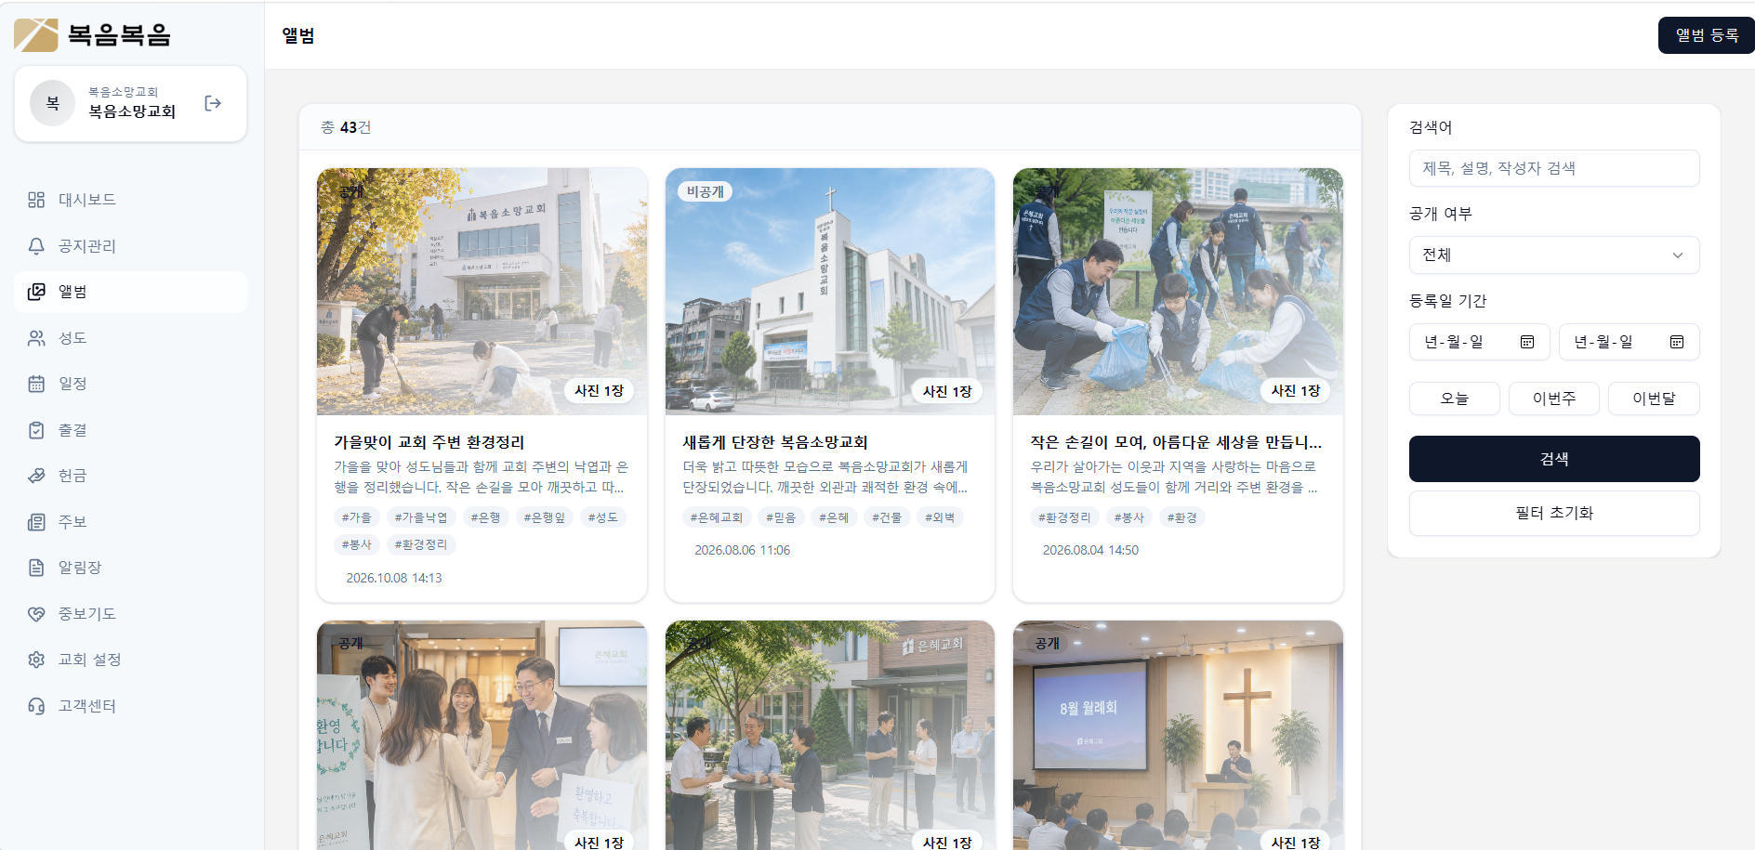Click the 2026.08.04 14:50 date text
Viewport: 1755px width, 850px height.
tap(1090, 550)
